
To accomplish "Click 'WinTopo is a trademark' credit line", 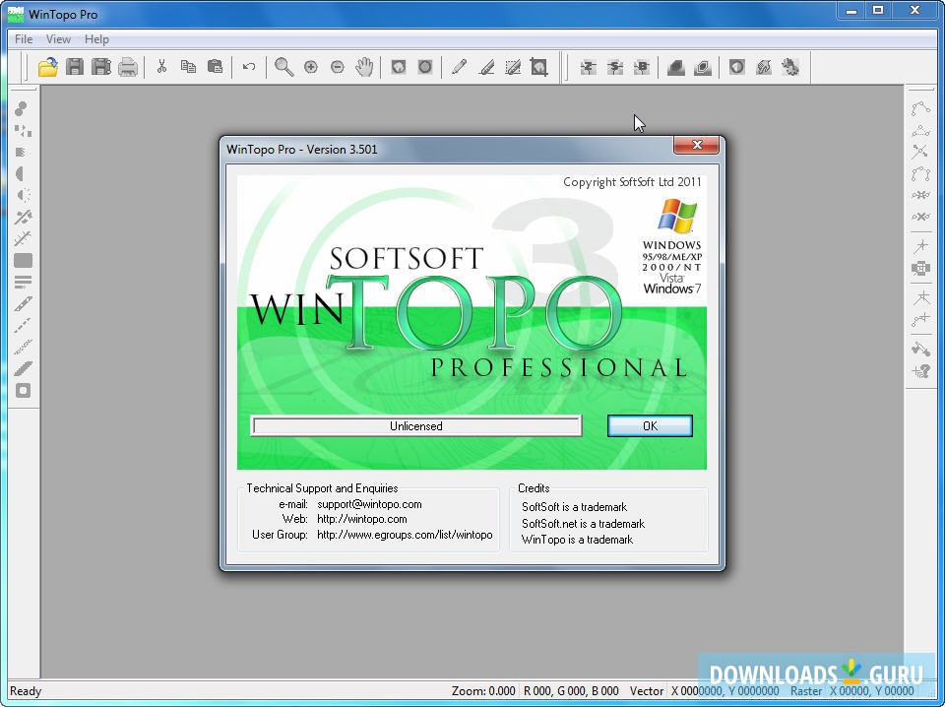I will click(577, 540).
